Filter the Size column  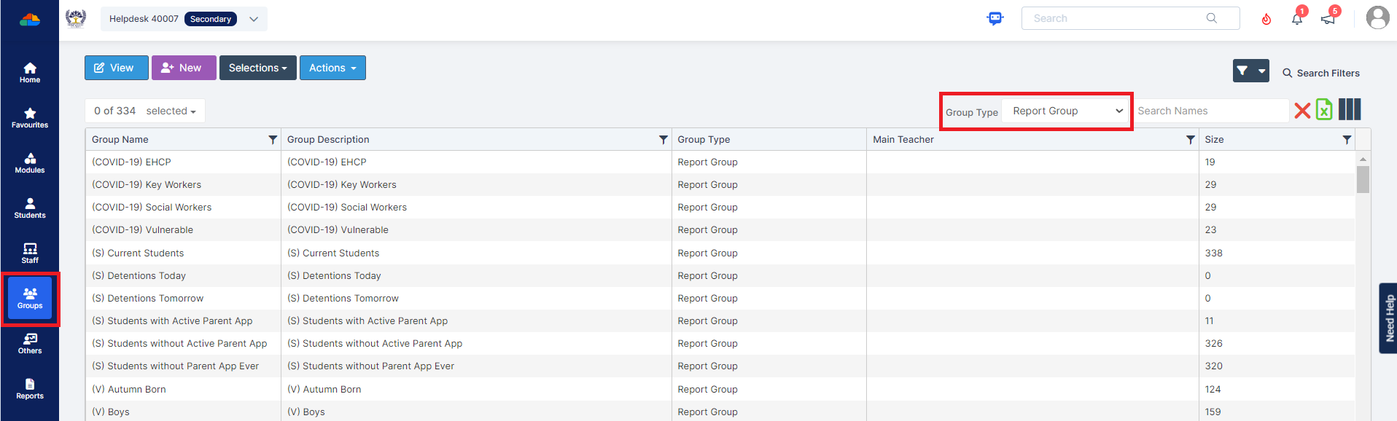pos(1347,139)
